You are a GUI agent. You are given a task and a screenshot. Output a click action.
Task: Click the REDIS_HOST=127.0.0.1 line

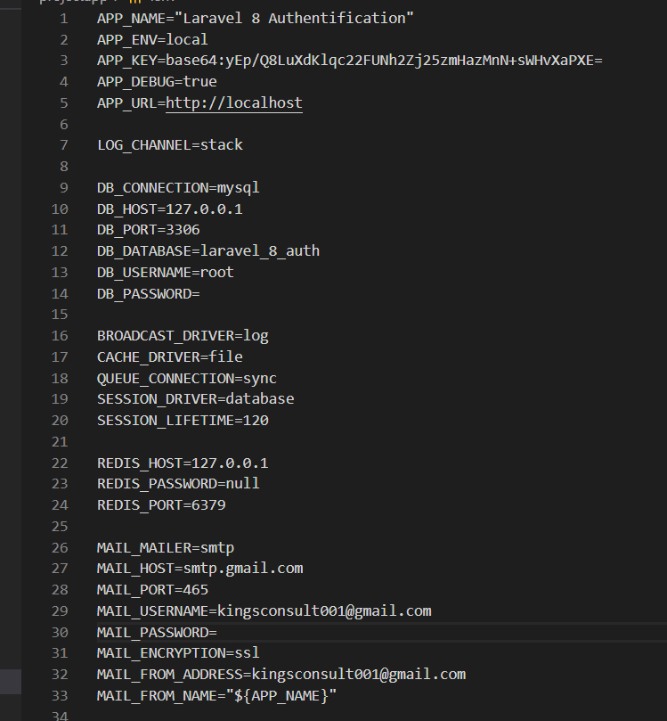coord(183,463)
